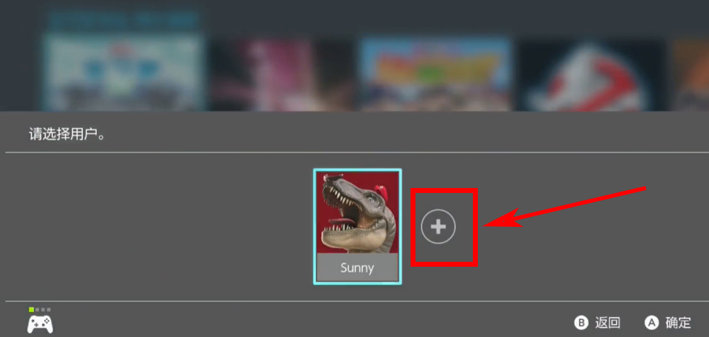Viewport: 709px width, 337px height.
Task: Click the grey indicator dots above the controller
Action: click(x=43, y=309)
